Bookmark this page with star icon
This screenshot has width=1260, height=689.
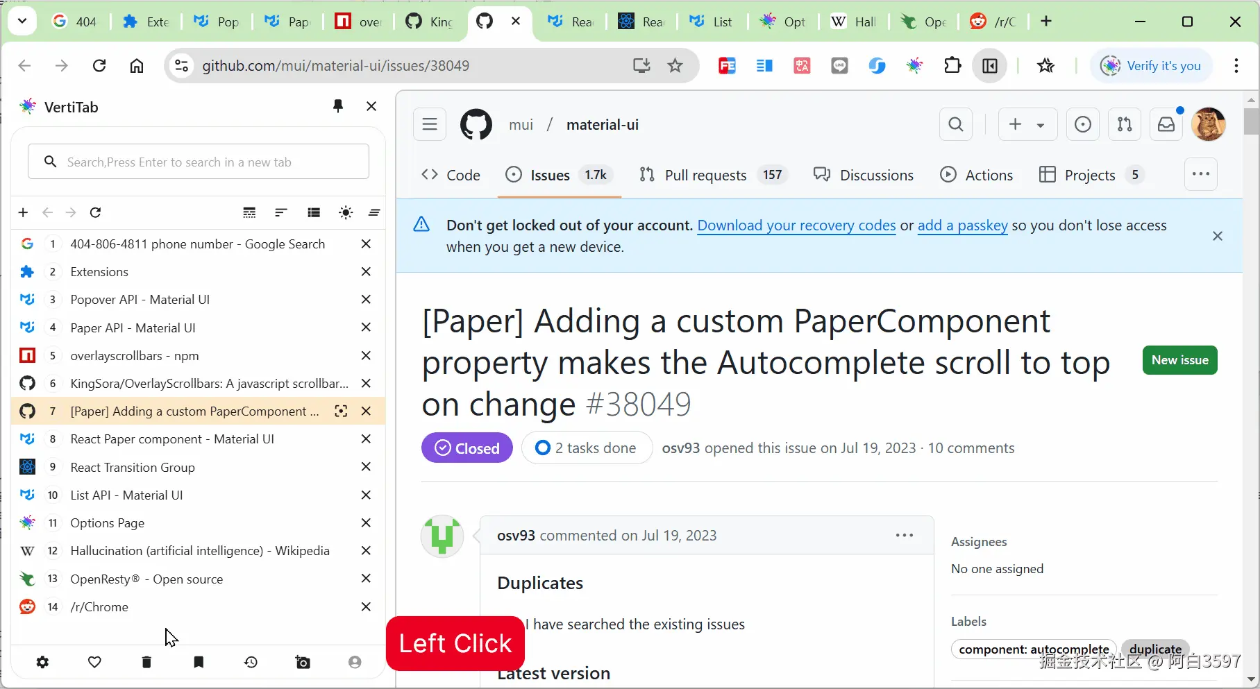click(x=675, y=65)
